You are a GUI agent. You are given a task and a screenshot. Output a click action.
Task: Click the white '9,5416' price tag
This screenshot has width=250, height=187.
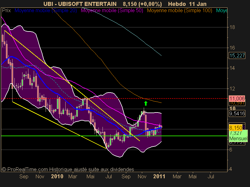coord(237,113)
